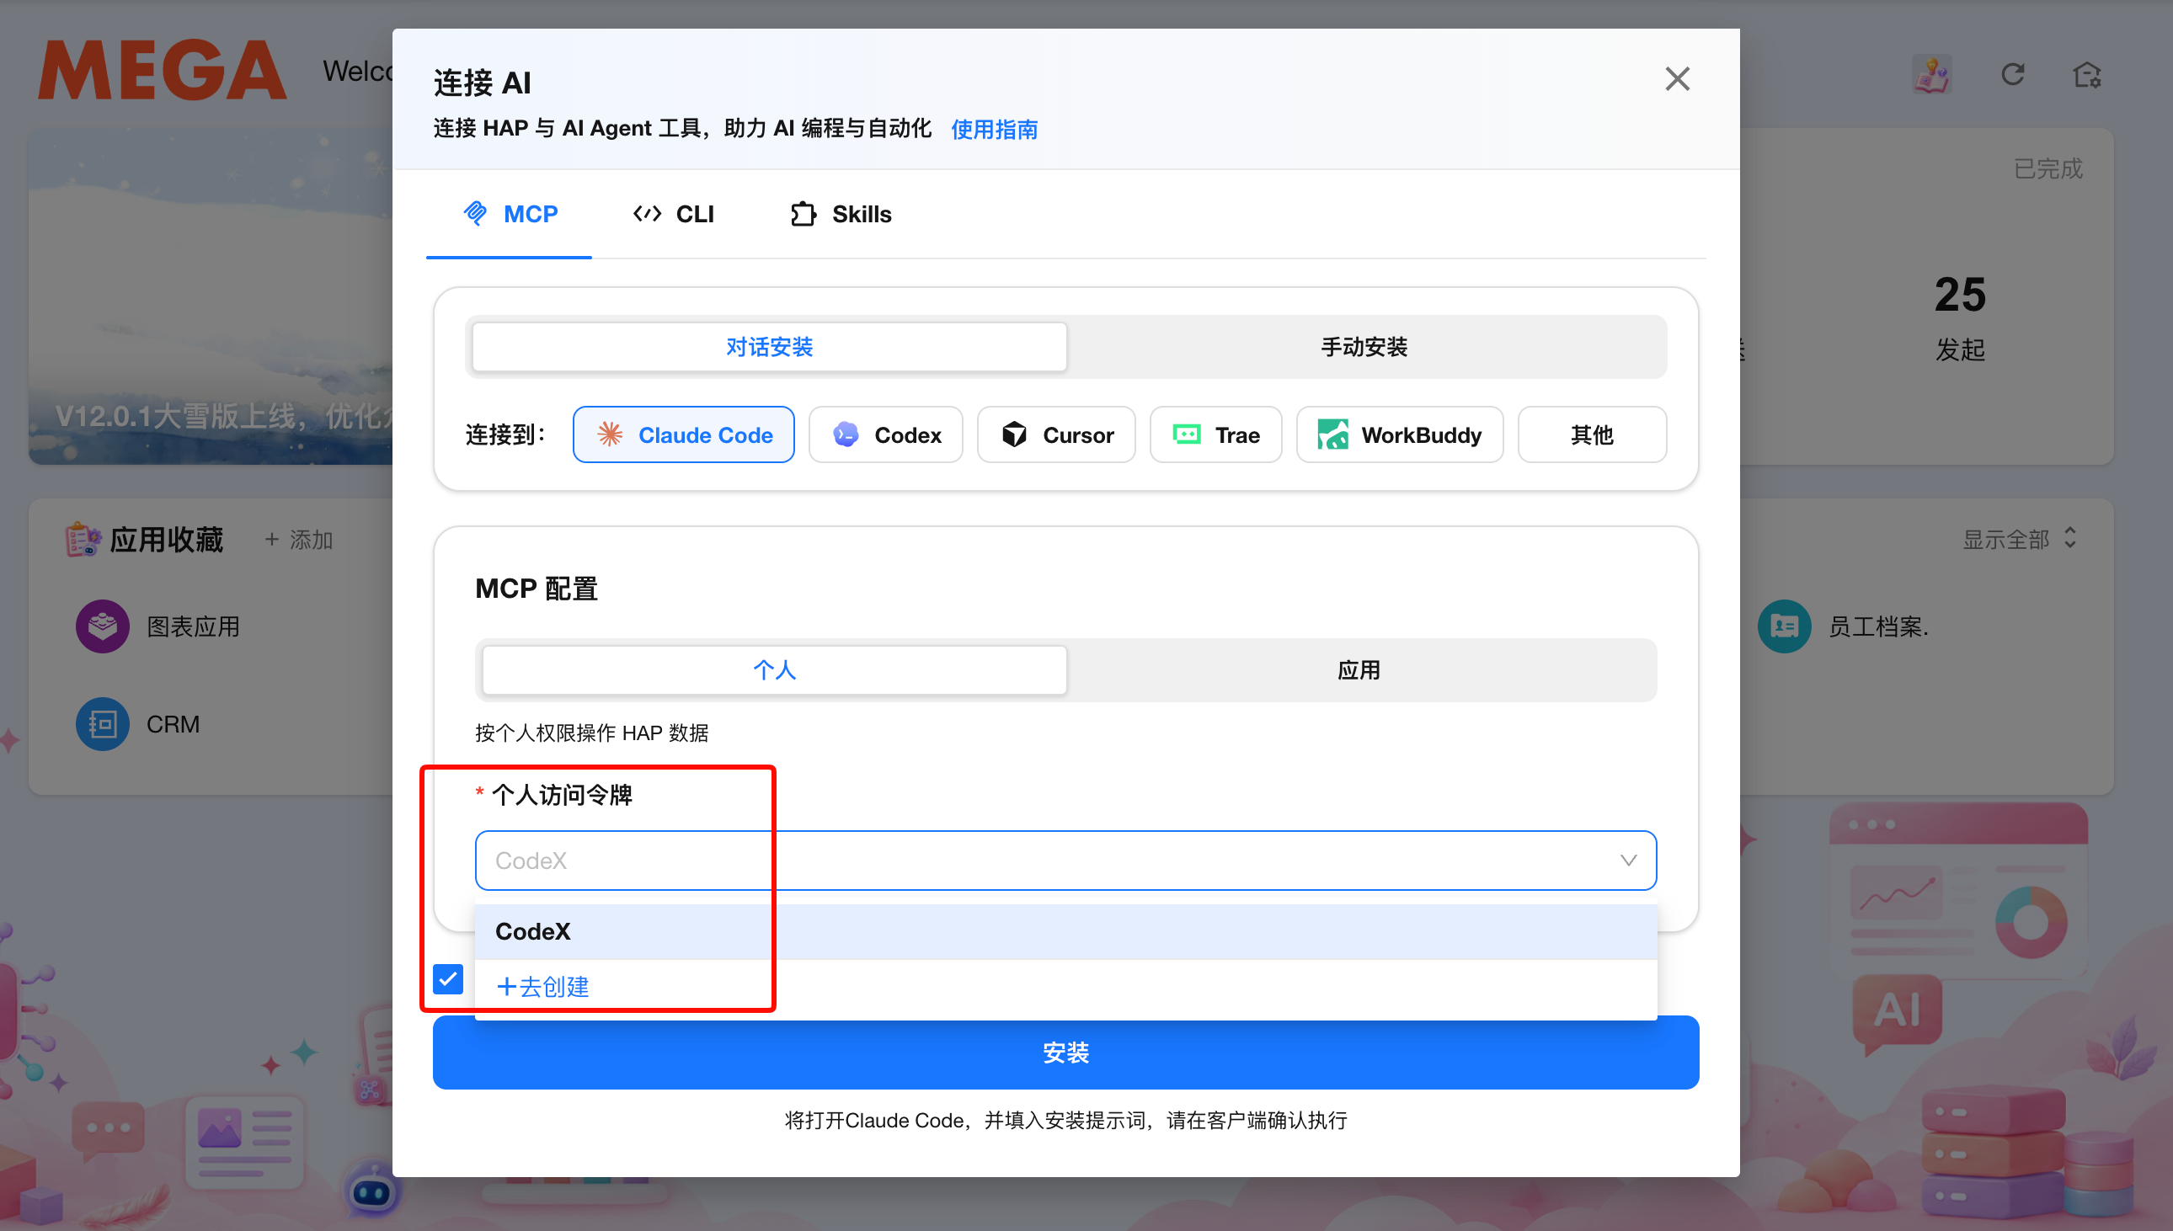Switch to the MCP tab

click(509, 214)
